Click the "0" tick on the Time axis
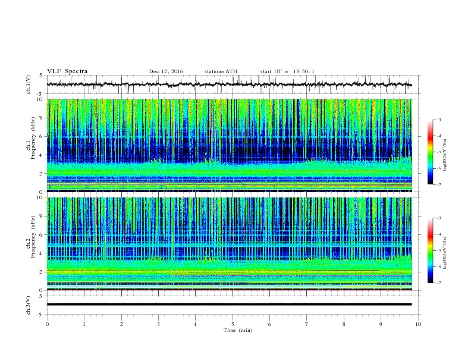Screen dimensions: 471x364 [47, 324]
